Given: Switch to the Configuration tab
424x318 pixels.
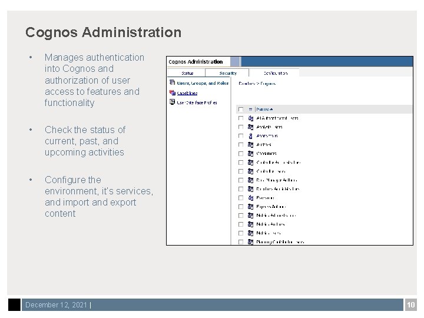Looking at the screenshot, I should [275, 73].
